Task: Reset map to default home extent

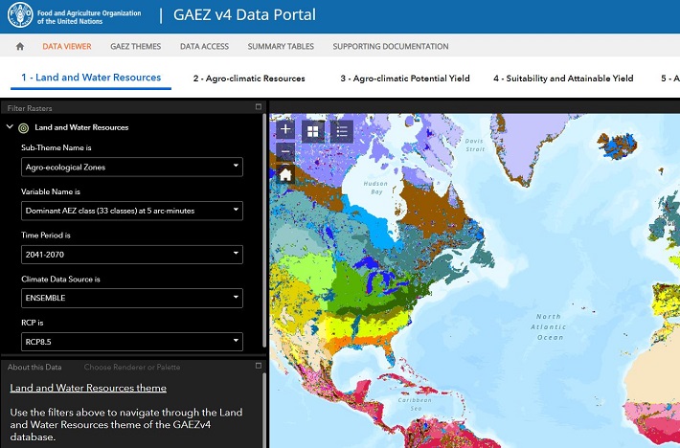Action: (x=285, y=174)
